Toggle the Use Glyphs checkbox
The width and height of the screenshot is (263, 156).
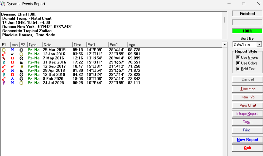pyautogui.click(x=238, y=57)
